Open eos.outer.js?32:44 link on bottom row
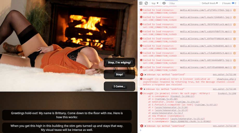Viewport: 239px width, 133px height. [x=224, y=126]
